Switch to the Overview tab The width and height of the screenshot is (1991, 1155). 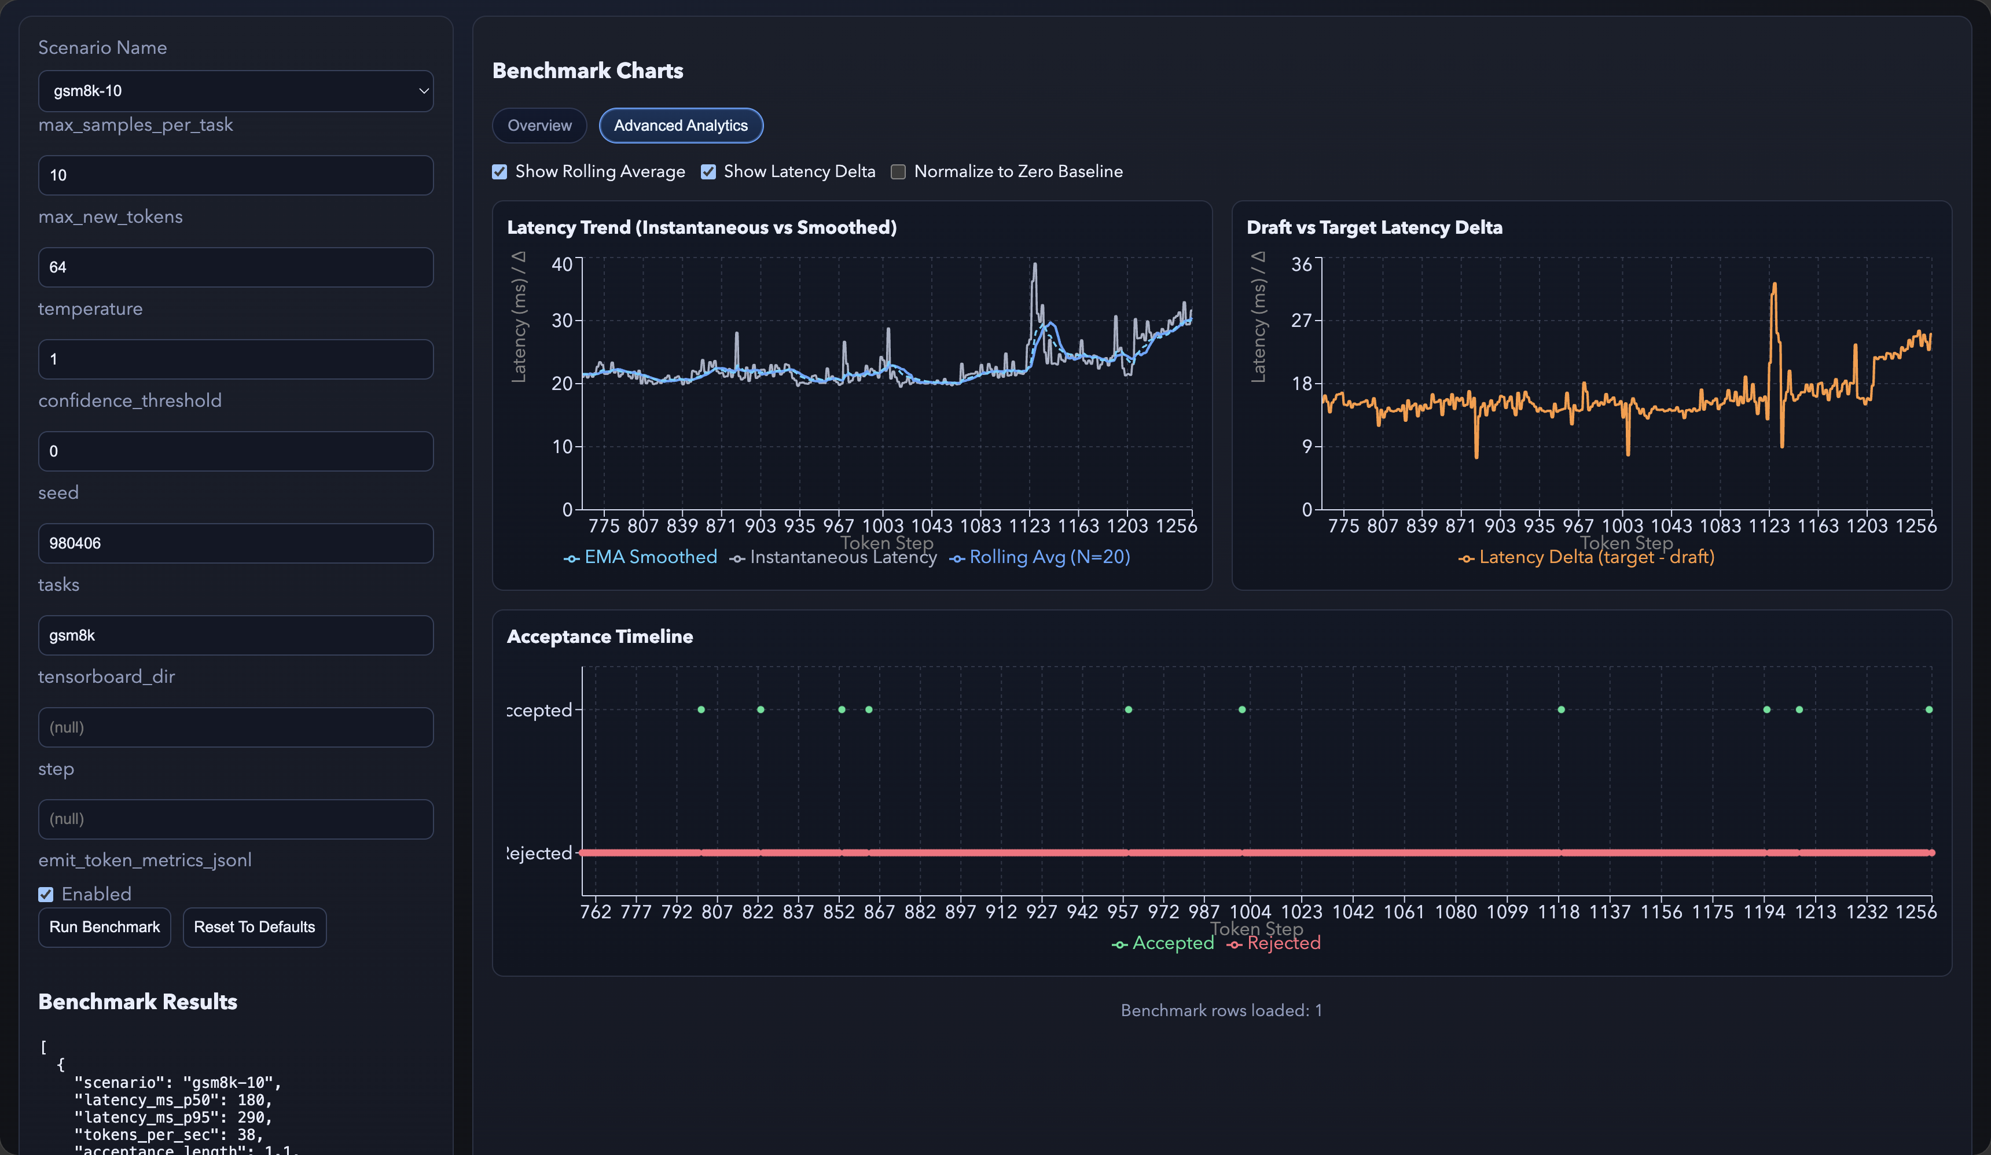539,126
